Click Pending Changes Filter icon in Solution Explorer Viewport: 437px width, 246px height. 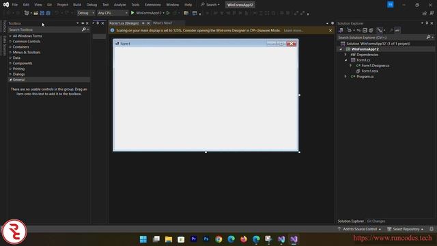pos(349,30)
